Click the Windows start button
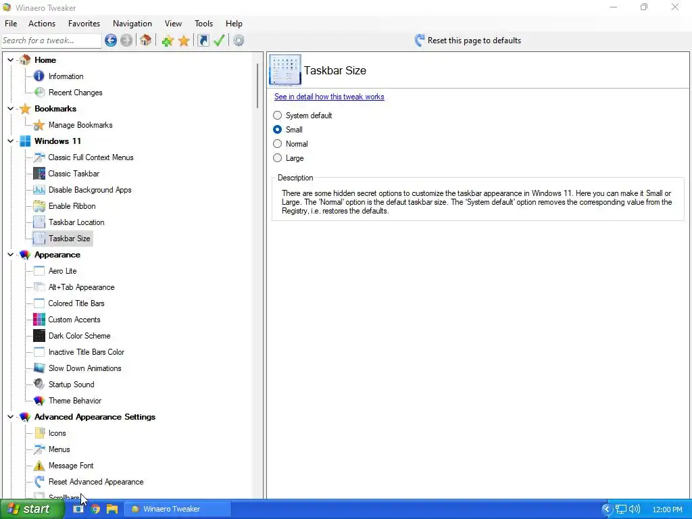This screenshot has width=692, height=519. pos(31,510)
